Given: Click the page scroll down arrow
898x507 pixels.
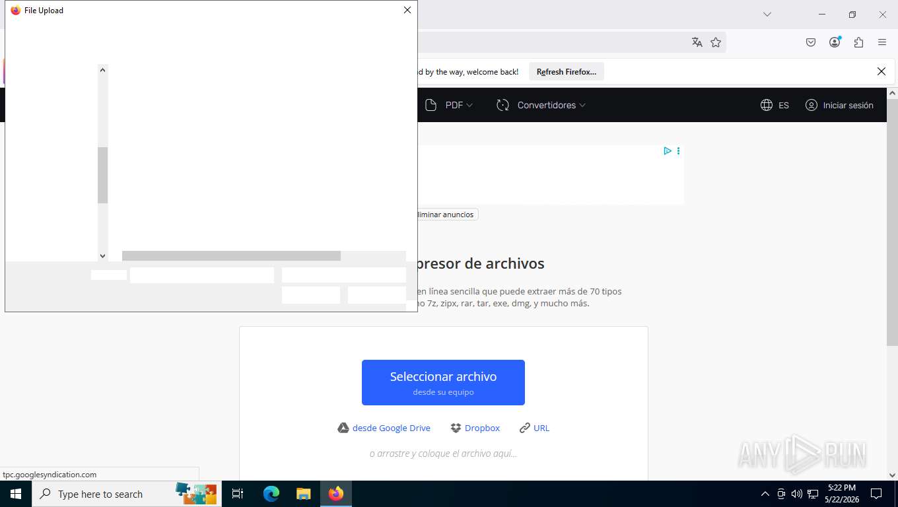Looking at the screenshot, I should (892, 475).
